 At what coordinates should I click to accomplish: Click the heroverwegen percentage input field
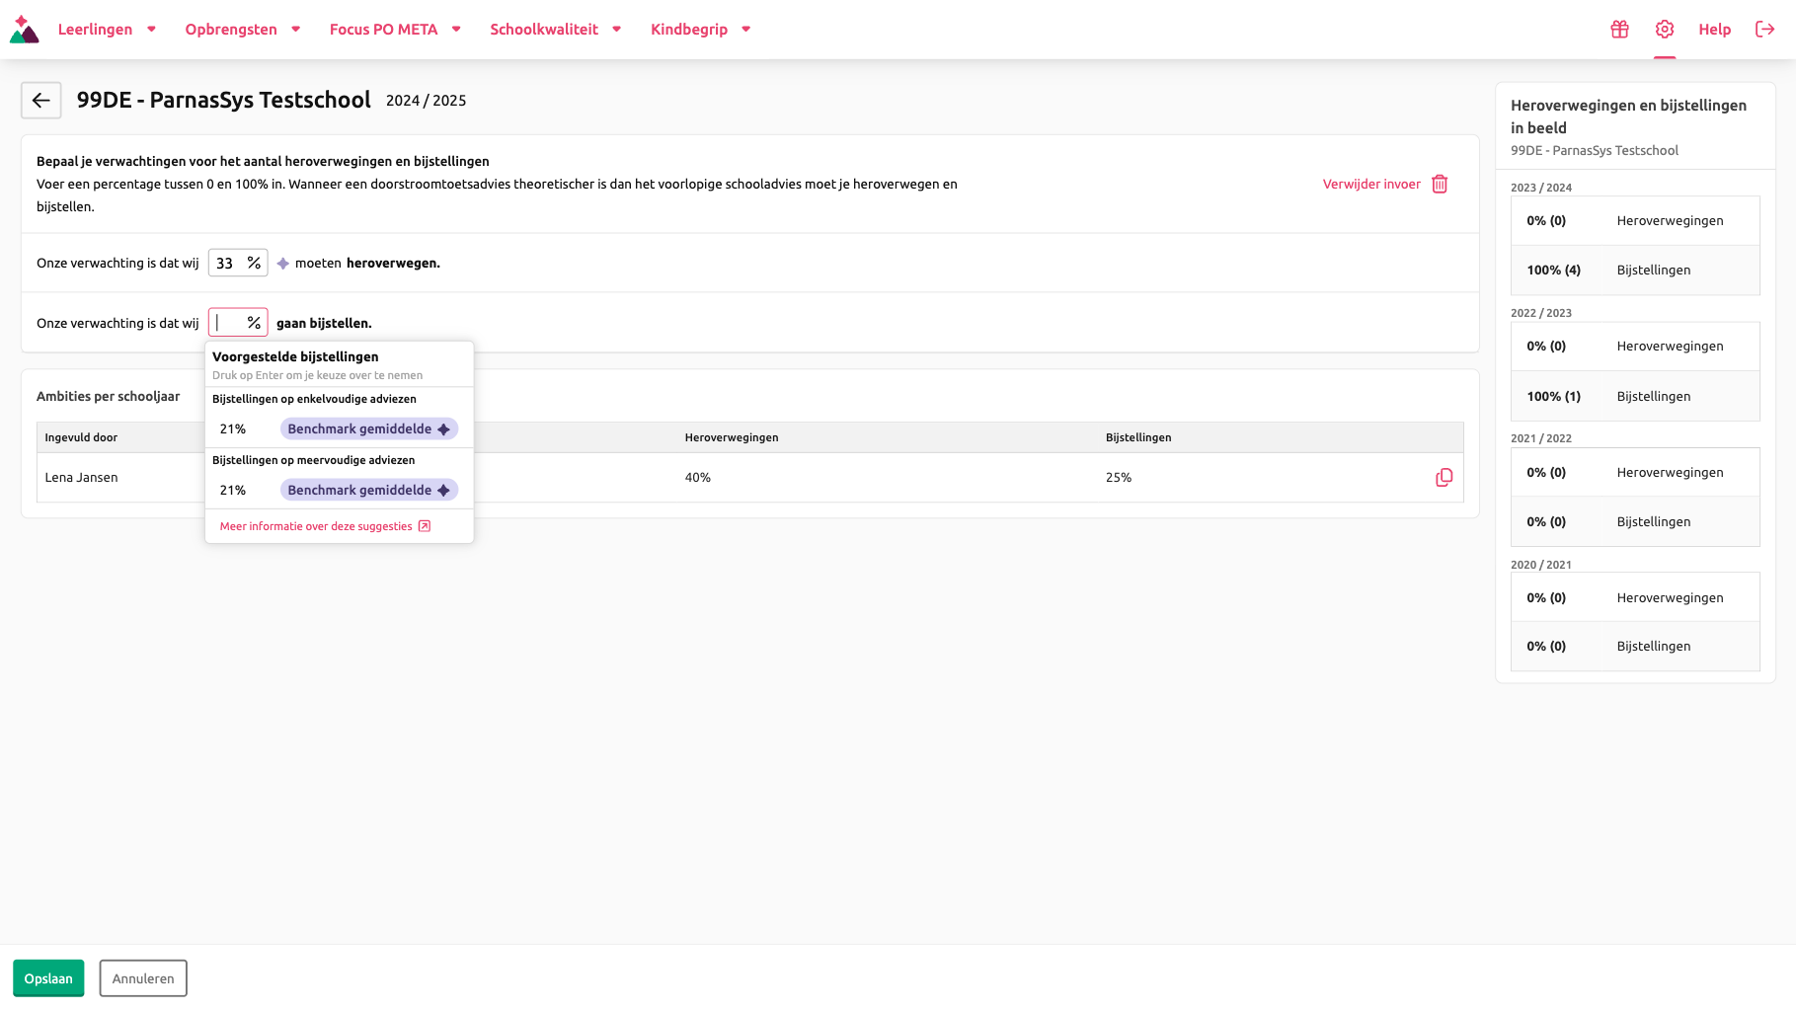tap(238, 263)
